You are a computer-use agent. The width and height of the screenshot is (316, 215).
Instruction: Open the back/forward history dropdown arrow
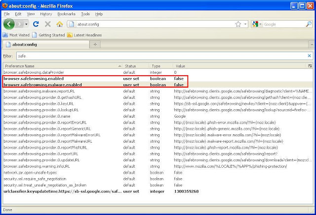[x=26, y=24]
